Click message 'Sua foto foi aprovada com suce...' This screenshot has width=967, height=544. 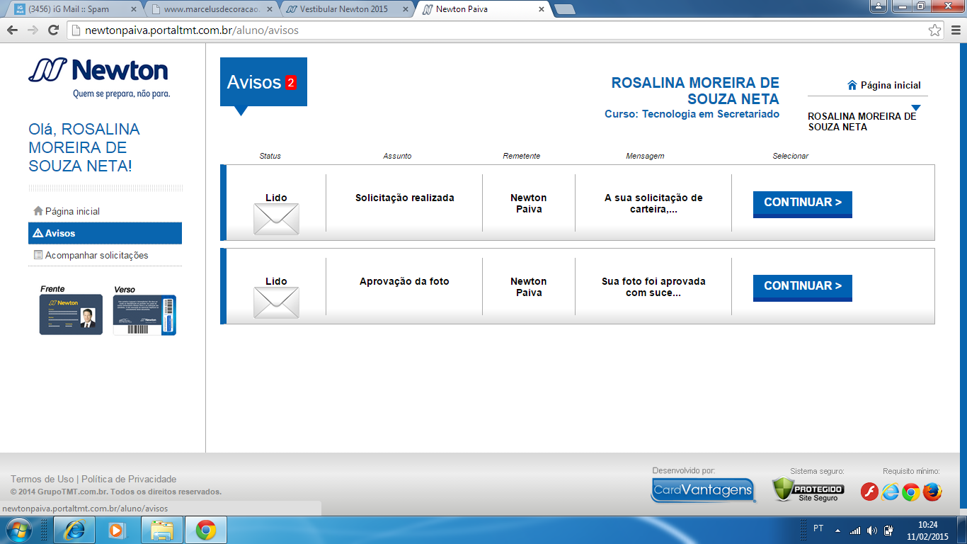(653, 287)
